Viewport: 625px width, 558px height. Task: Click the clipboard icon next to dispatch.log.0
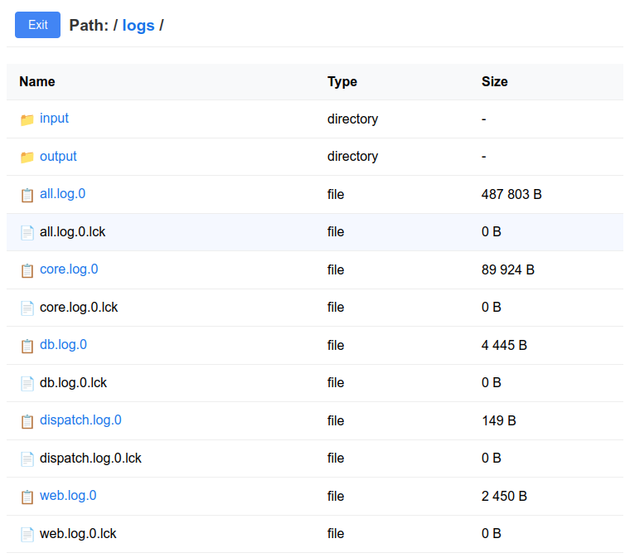coord(27,421)
